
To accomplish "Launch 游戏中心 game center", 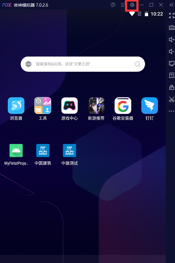I will pos(69,109).
